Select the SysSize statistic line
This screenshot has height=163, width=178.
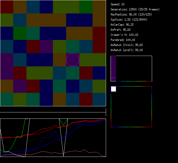coord(129,20)
